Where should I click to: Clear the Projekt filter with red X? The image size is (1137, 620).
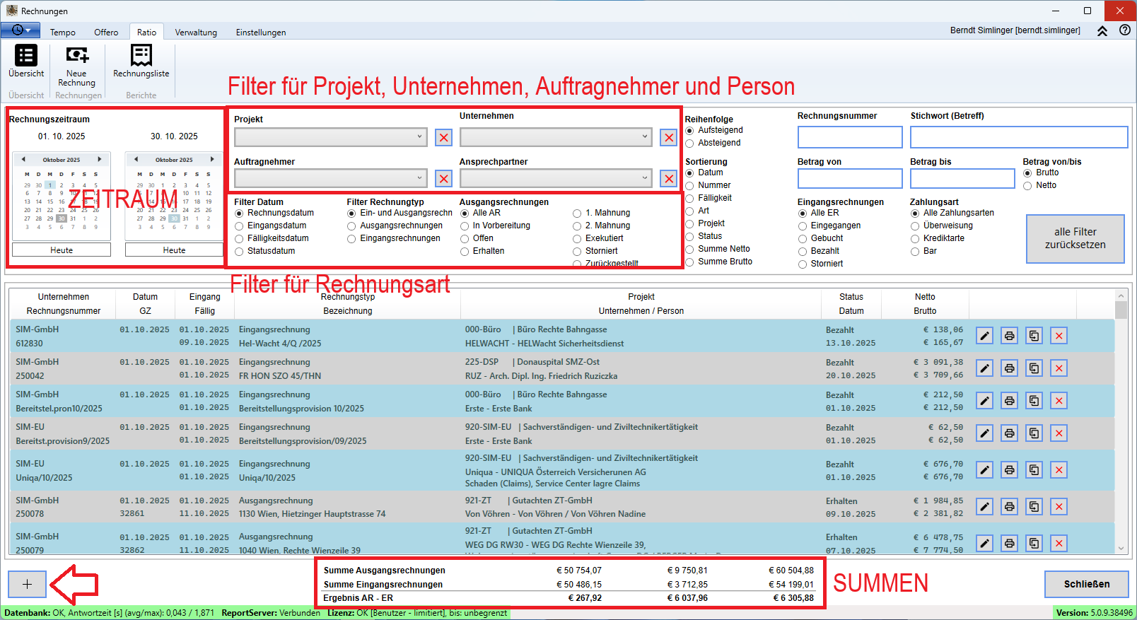[x=443, y=137]
